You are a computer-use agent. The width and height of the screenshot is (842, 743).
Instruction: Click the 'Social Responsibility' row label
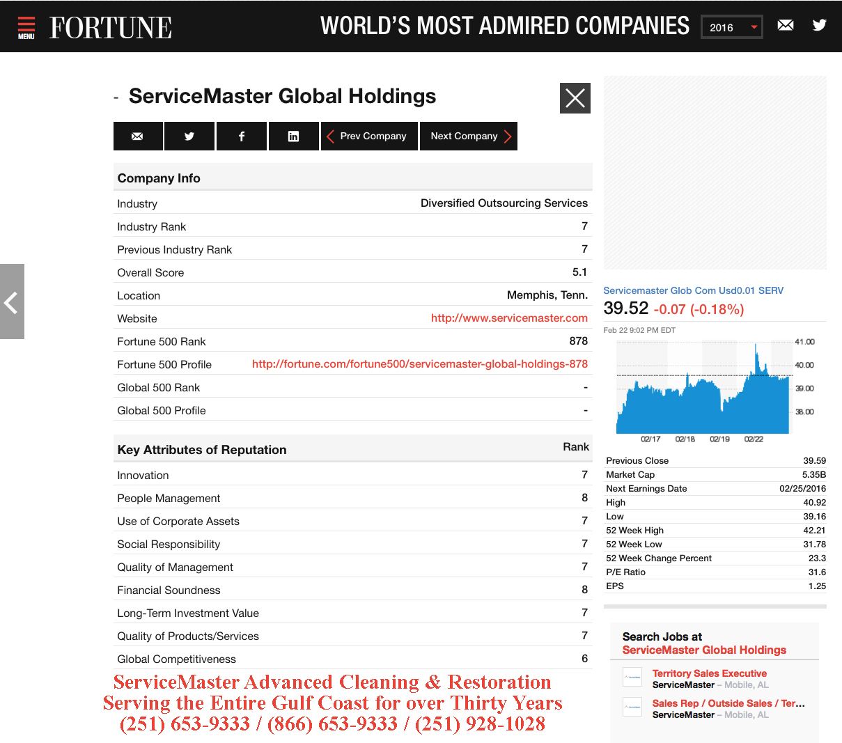point(169,545)
